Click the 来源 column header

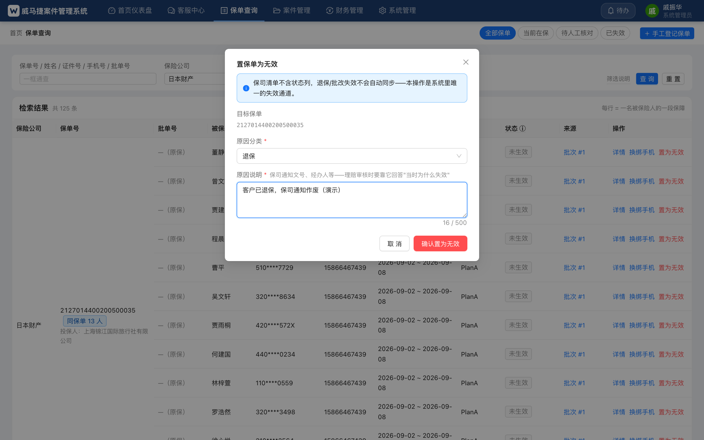[570, 128]
